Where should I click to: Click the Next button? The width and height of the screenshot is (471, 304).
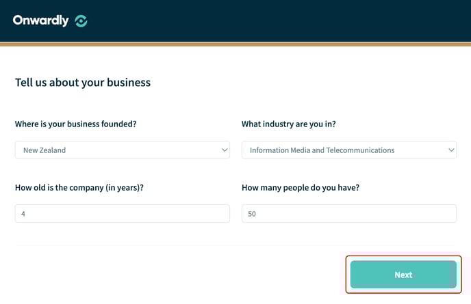click(403, 275)
